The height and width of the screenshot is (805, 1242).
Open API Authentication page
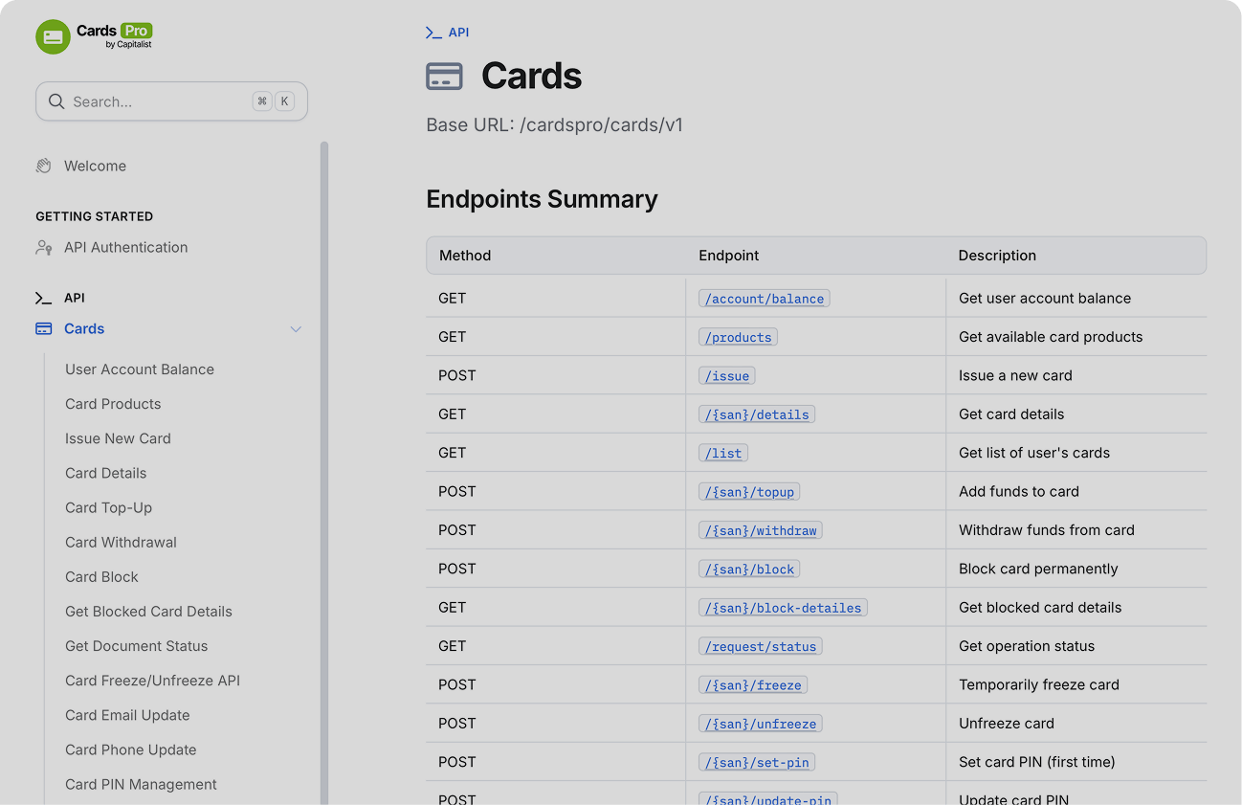point(125,247)
